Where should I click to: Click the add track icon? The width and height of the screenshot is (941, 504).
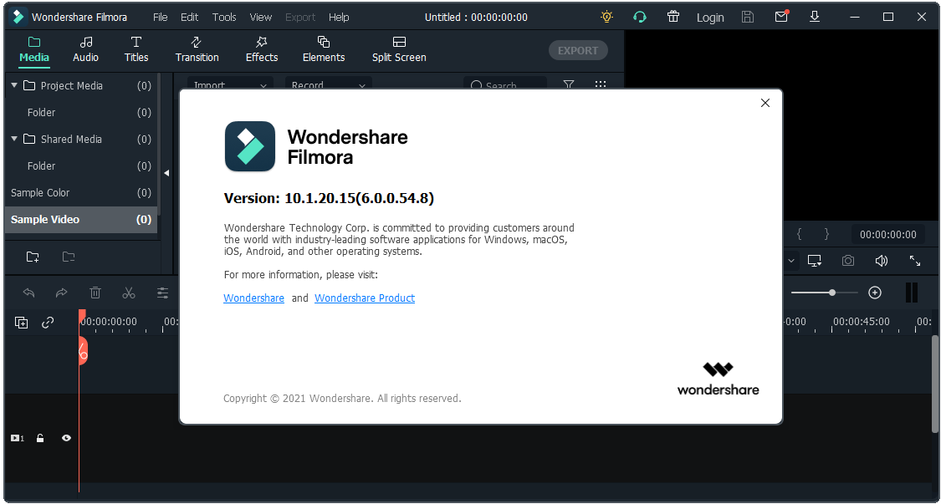tap(22, 323)
